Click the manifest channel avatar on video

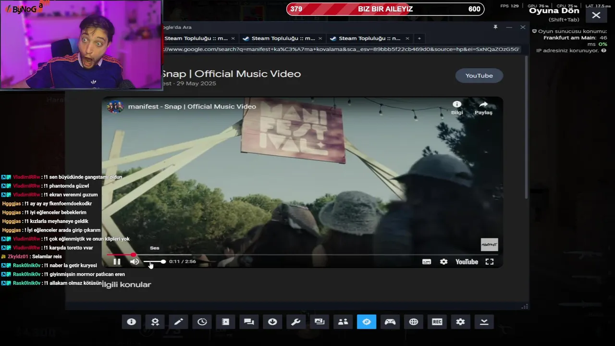pyautogui.click(x=115, y=106)
